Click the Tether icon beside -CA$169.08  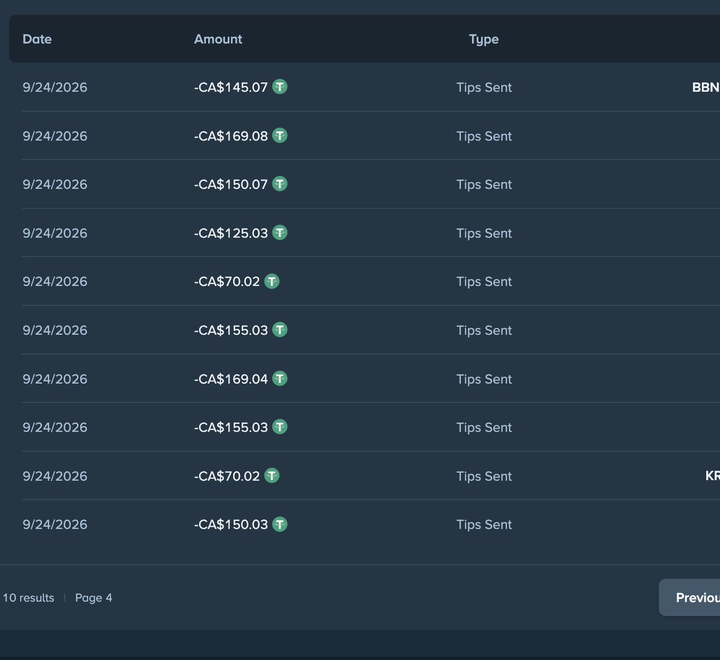point(280,135)
